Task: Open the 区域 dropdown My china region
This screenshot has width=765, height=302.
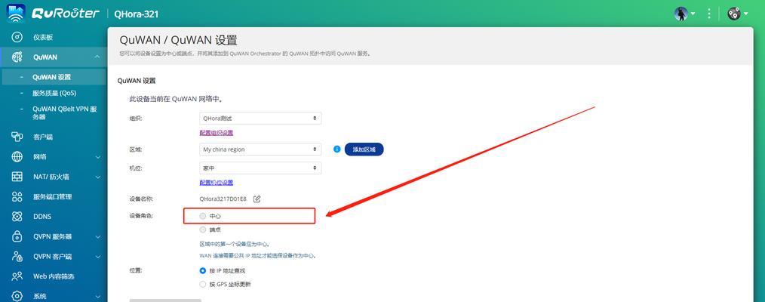Action: 260,149
